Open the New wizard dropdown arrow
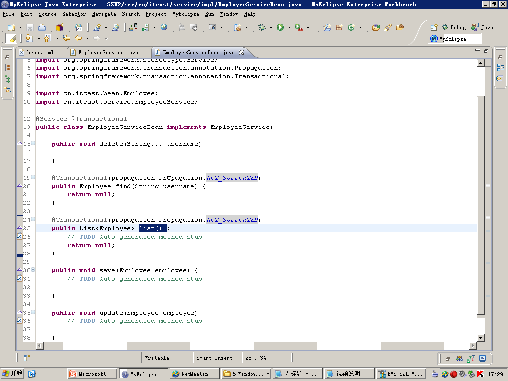 pyautogui.click(x=20, y=28)
